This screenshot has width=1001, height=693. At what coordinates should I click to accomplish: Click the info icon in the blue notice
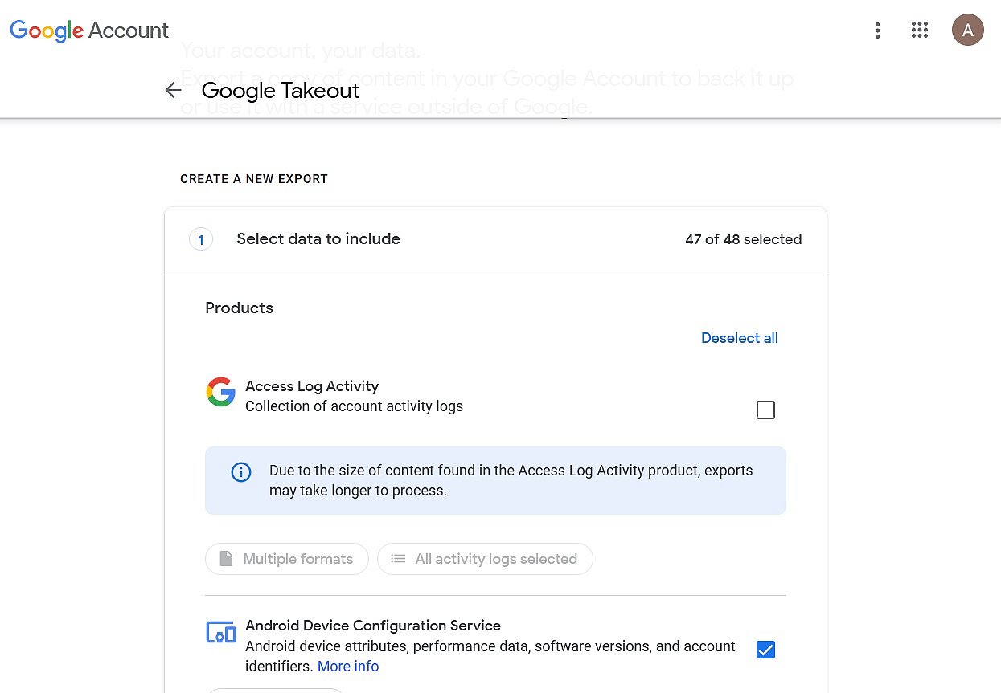tap(241, 471)
